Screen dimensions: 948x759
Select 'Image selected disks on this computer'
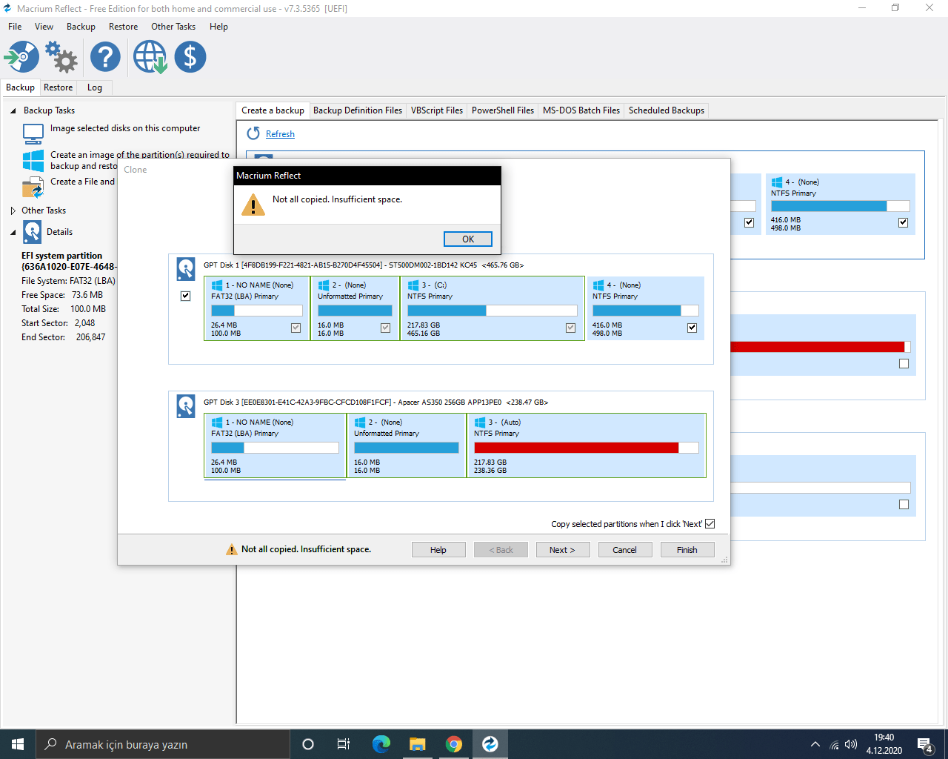point(125,128)
